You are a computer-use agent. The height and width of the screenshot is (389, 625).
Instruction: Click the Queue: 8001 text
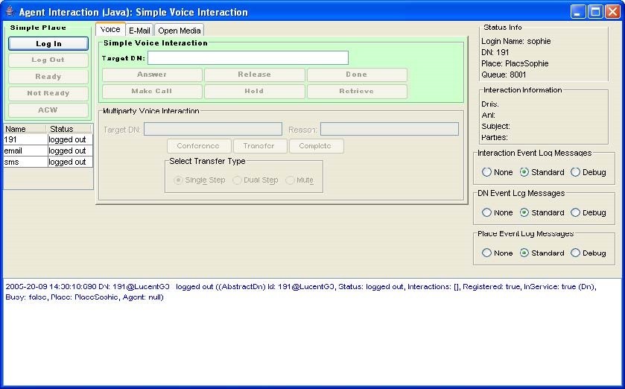[504, 75]
